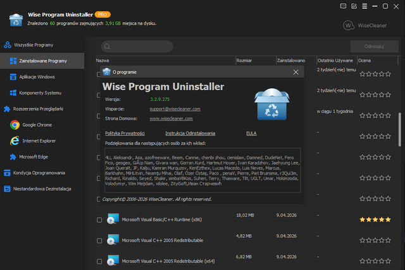This screenshot has width=405, height=270.
Task: Click 'w ciągu 1 tygodnia' last-used entry
Action: point(335,111)
